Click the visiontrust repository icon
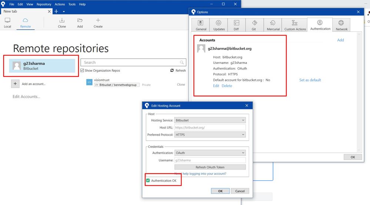Image resolution: width=370 pixels, height=205 pixels. pos(89,82)
